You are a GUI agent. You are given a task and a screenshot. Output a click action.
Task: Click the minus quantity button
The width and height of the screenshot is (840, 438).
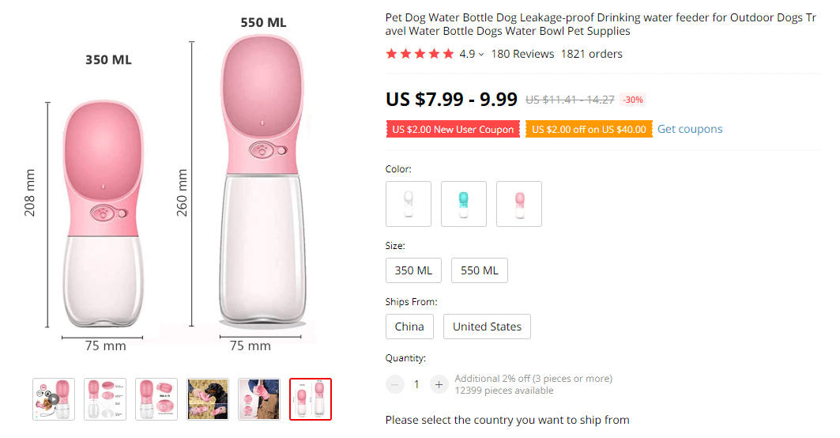click(395, 385)
